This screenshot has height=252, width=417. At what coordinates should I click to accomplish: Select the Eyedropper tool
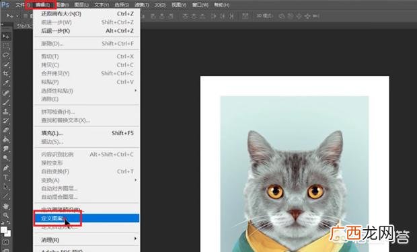point(5,83)
